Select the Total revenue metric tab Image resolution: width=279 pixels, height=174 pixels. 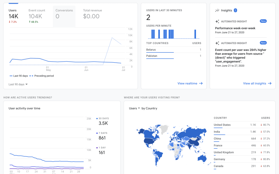pyautogui.click(x=92, y=16)
